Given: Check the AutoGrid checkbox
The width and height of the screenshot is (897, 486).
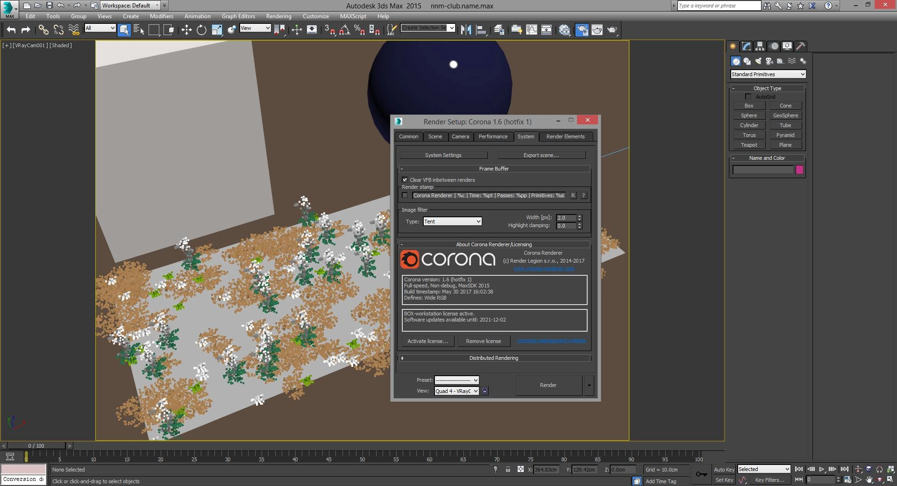Looking at the screenshot, I should coord(748,97).
